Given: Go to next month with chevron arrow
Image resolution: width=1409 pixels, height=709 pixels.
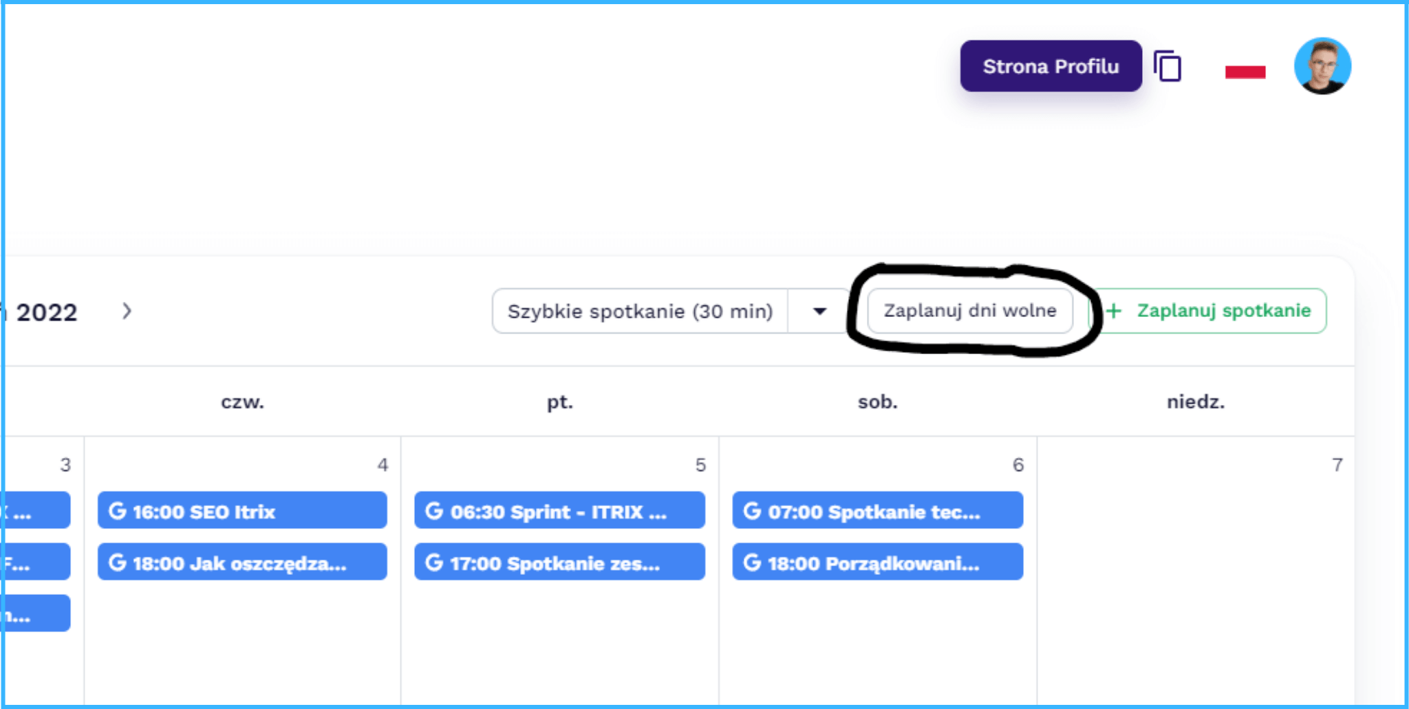Looking at the screenshot, I should pyautogui.click(x=127, y=312).
